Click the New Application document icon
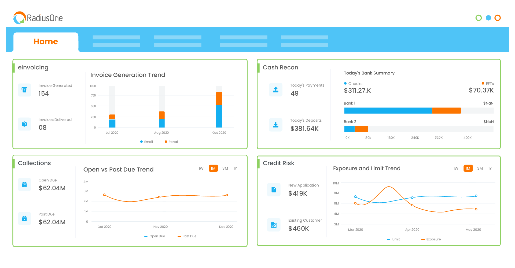Screen dimensions: 515x268 [x=274, y=189]
